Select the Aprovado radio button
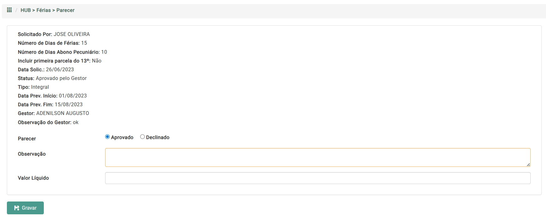Image resolution: width=546 pixels, height=219 pixels. point(107,137)
